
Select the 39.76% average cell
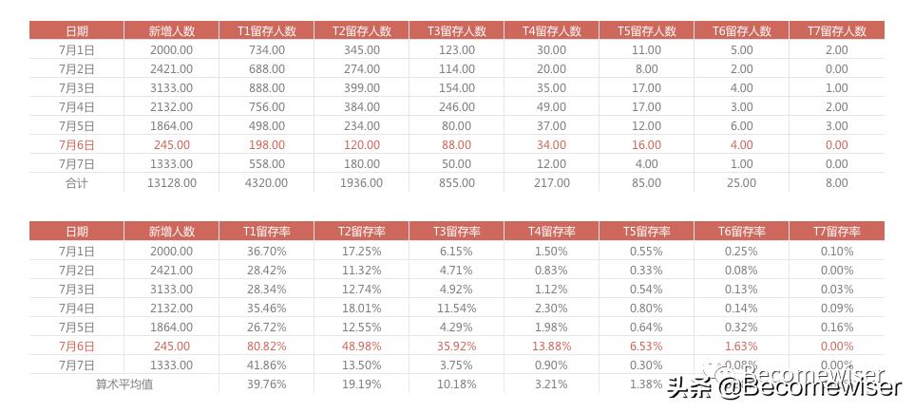tap(266, 384)
